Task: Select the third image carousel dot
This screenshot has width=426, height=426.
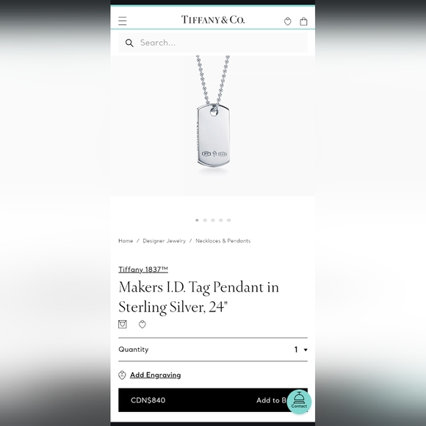Action: [213, 220]
